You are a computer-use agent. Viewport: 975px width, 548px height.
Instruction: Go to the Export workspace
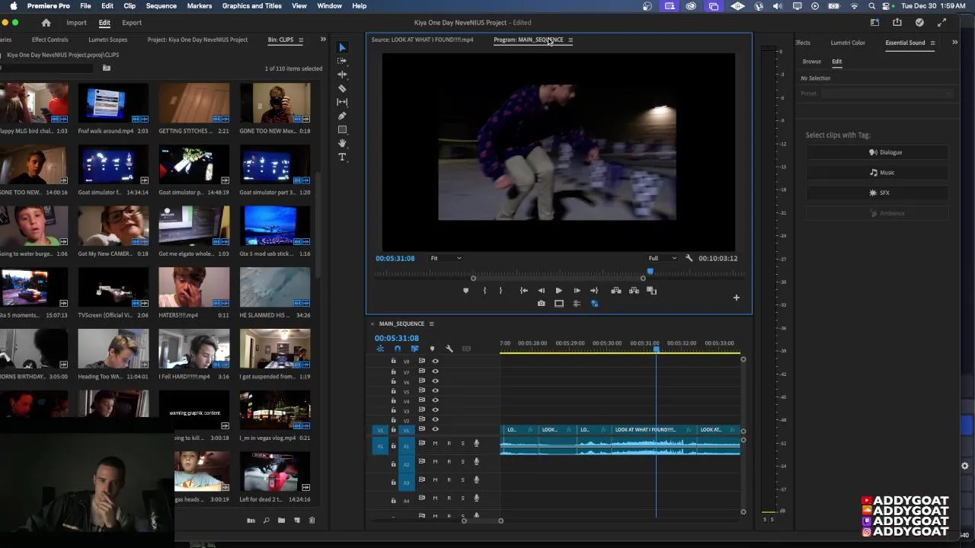132,23
